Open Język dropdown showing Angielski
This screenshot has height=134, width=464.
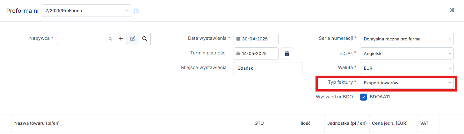(407, 53)
